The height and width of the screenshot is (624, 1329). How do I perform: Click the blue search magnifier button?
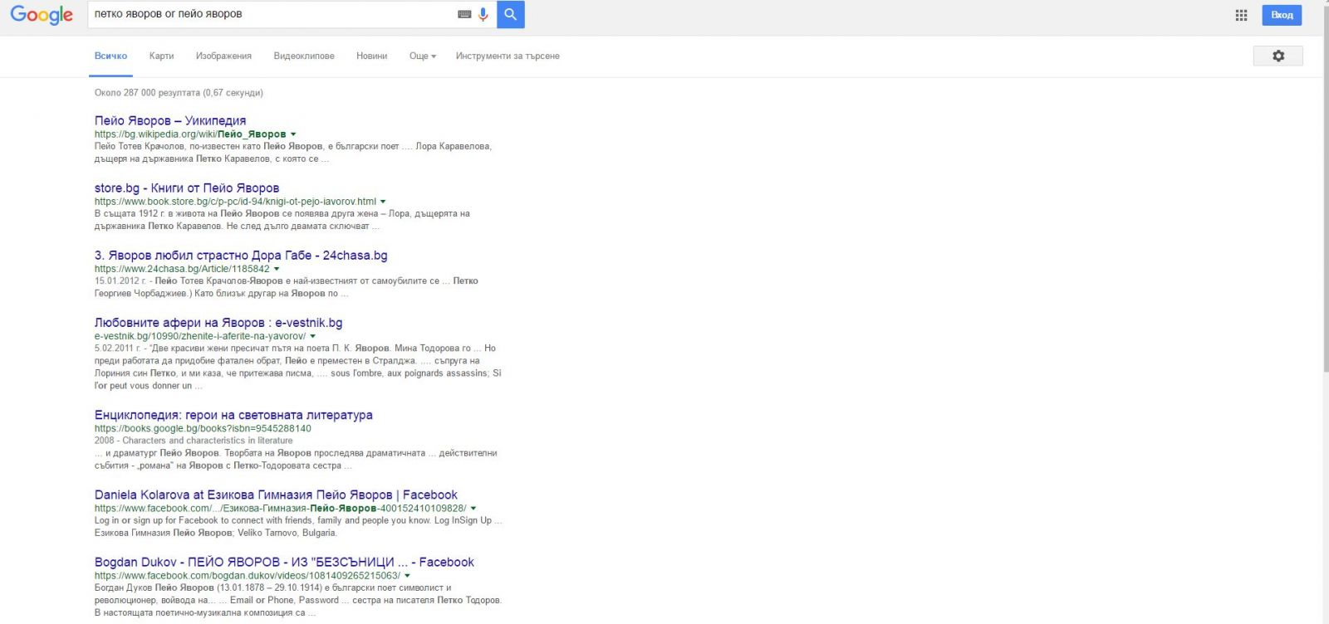click(x=511, y=14)
